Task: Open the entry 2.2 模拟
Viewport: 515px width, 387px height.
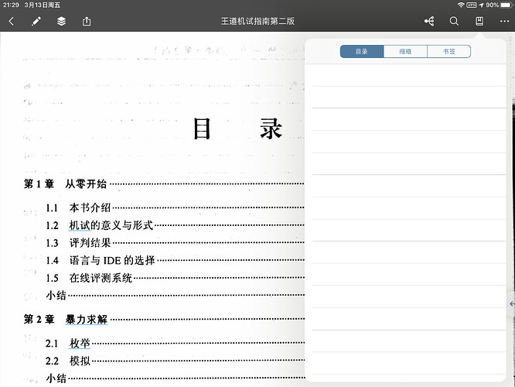Action: pos(68,361)
